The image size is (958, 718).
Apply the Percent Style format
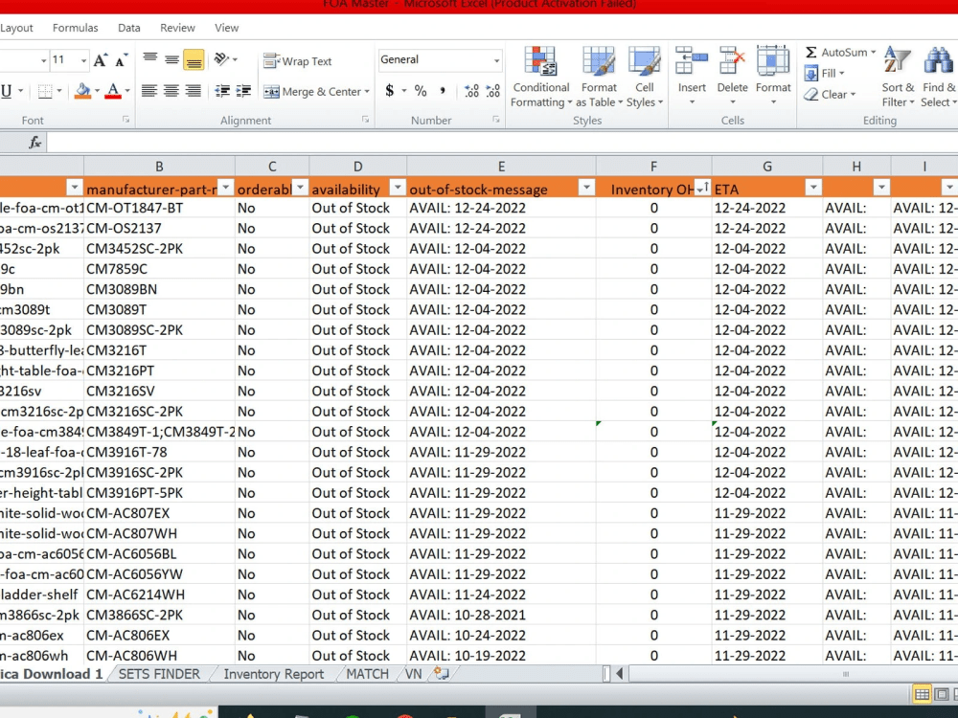419,91
